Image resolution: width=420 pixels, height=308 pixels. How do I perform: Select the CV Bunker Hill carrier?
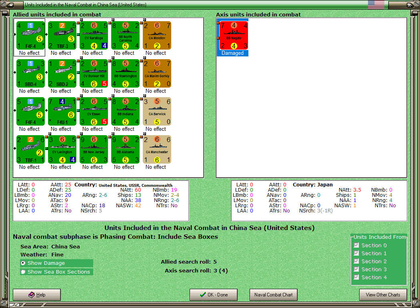point(94,73)
